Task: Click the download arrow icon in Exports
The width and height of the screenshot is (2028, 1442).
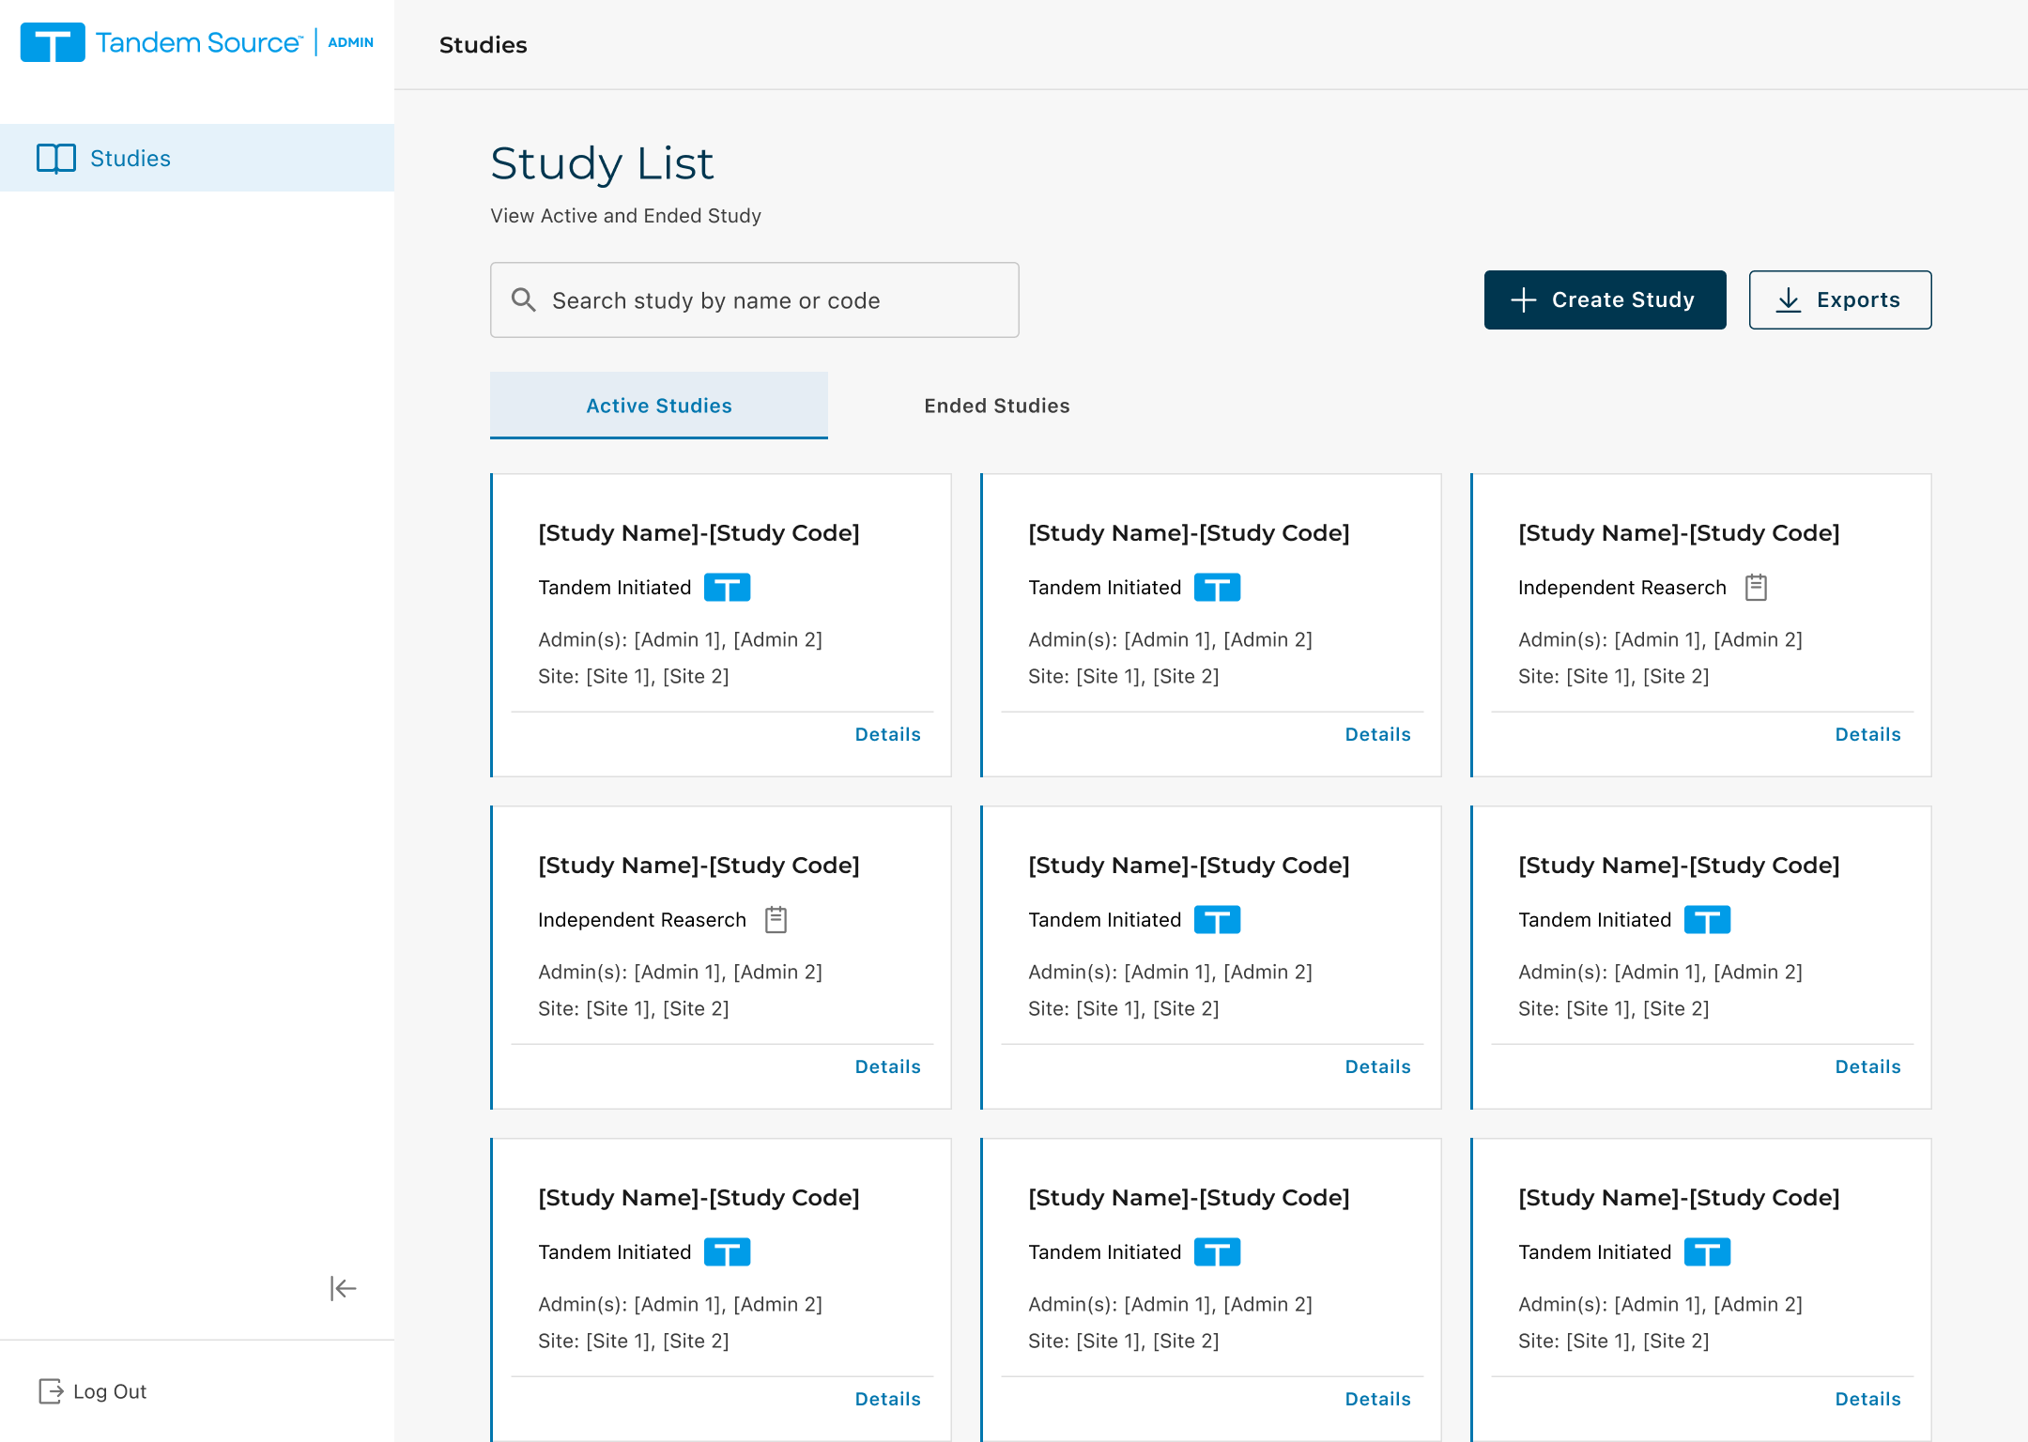Action: coord(1789,300)
